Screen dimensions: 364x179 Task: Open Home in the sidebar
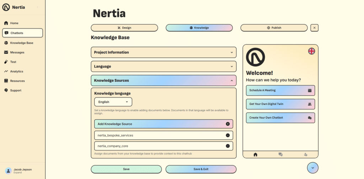click(x=22, y=23)
